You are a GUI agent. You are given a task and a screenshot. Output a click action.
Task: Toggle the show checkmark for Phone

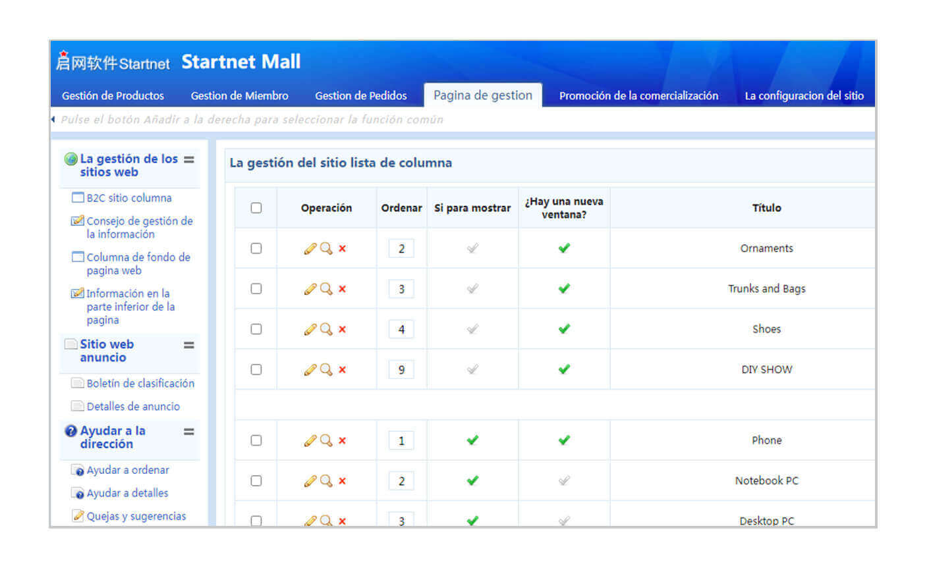(472, 440)
